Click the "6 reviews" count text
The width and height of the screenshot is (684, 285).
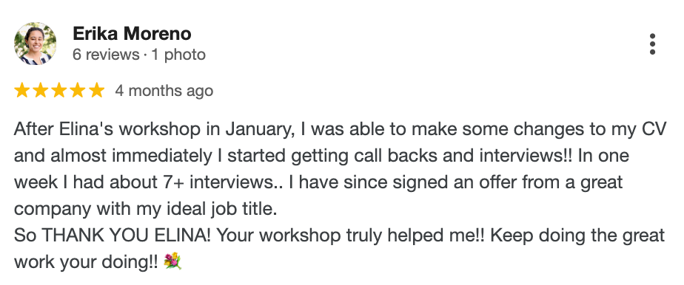tap(106, 55)
